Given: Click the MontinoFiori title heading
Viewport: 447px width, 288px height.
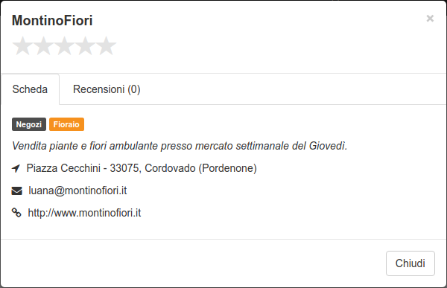Looking at the screenshot, I should tap(52, 21).
